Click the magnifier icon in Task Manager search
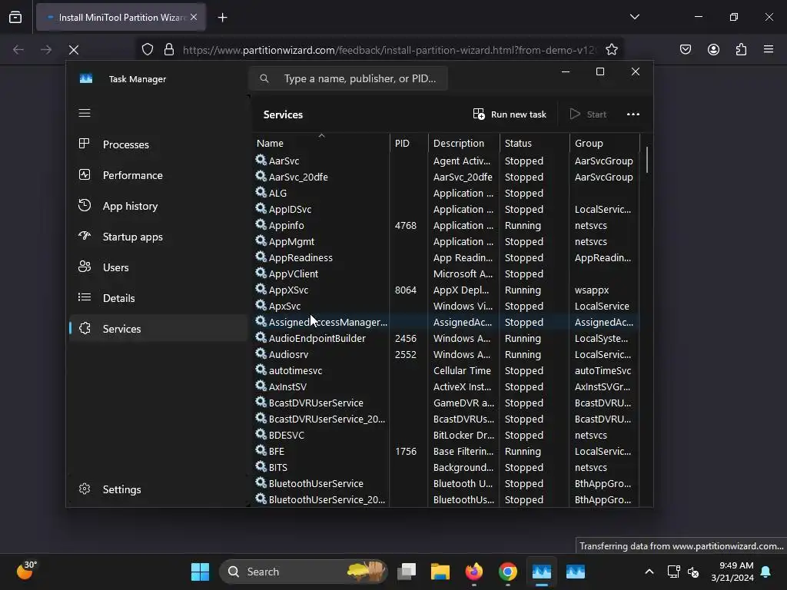This screenshot has height=590, width=787. tap(264, 79)
